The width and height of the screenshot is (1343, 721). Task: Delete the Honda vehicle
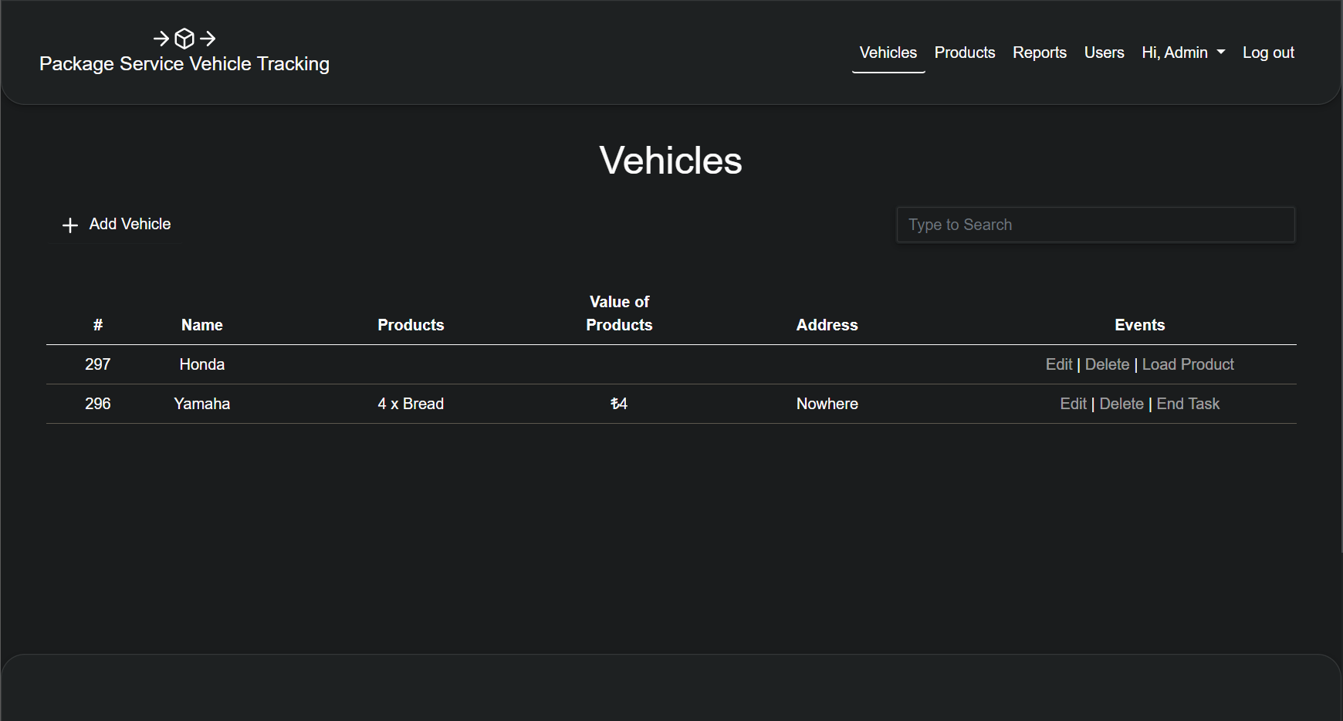click(1107, 364)
